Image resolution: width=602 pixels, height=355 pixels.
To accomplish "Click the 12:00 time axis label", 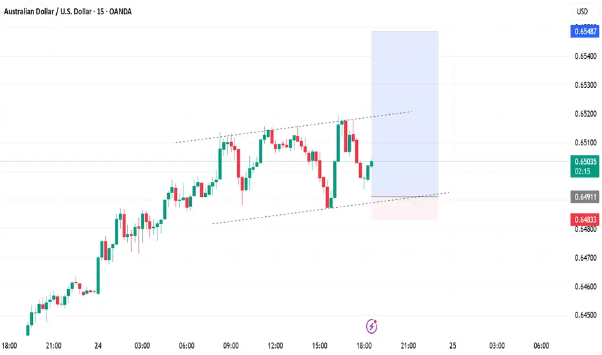I will pyautogui.click(x=275, y=346).
